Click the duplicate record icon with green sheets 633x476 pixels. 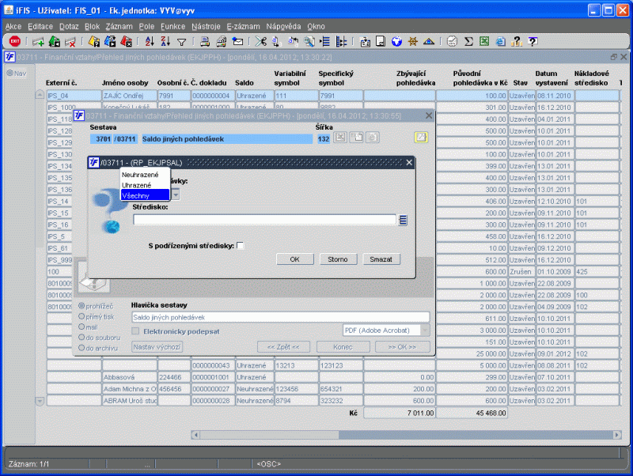pos(55,41)
